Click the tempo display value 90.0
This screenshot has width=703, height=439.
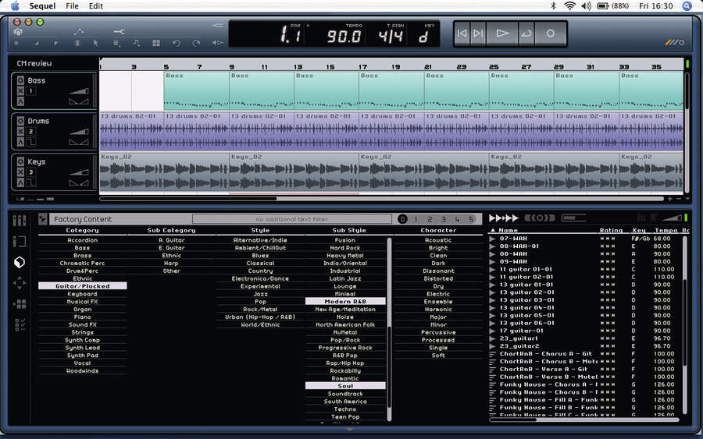click(x=344, y=36)
